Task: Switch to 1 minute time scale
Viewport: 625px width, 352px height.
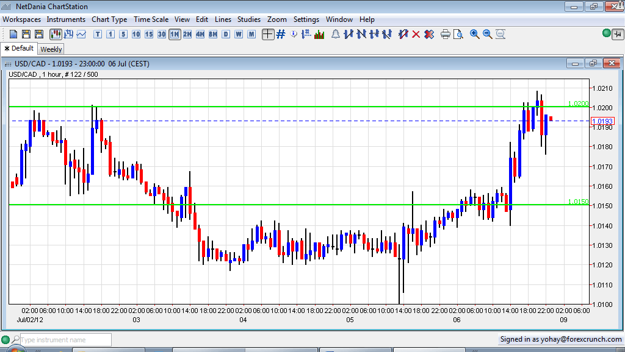Action: coord(110,34)
